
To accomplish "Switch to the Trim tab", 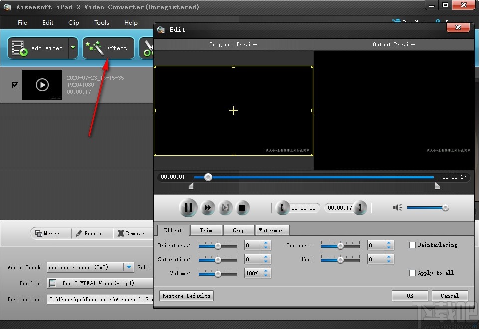I will [206, 230].
